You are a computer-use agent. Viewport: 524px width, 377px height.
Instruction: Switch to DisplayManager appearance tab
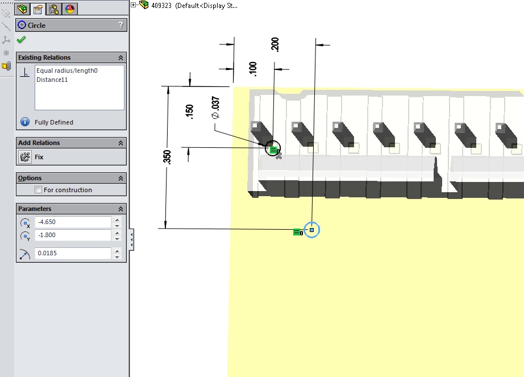click(70, 9)
